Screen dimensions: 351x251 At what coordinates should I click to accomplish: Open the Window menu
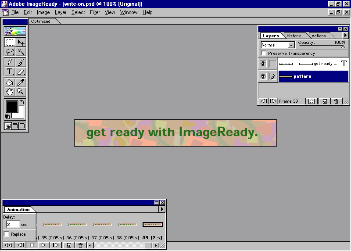[129, 12]
